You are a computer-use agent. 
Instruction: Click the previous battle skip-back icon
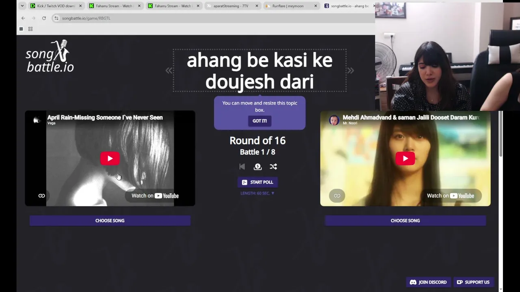click(242, 167)
